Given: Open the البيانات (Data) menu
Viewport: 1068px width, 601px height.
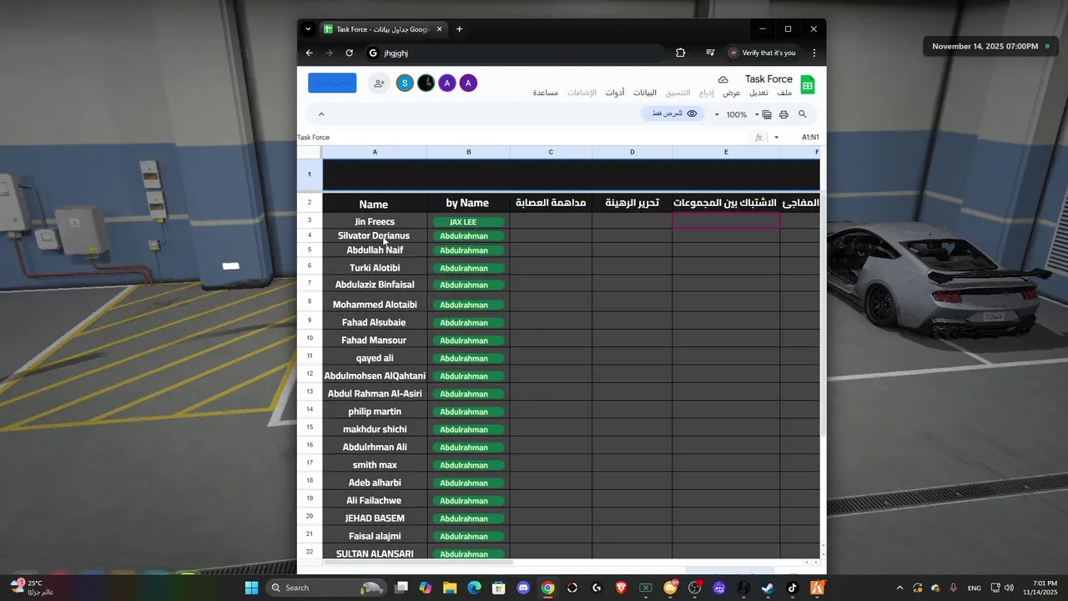Looking at the screenshot, I should [x=645, y=93].
